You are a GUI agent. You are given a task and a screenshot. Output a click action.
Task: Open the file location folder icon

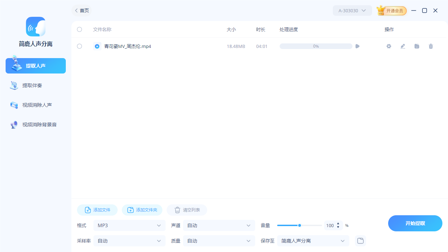tap(416, 46)
